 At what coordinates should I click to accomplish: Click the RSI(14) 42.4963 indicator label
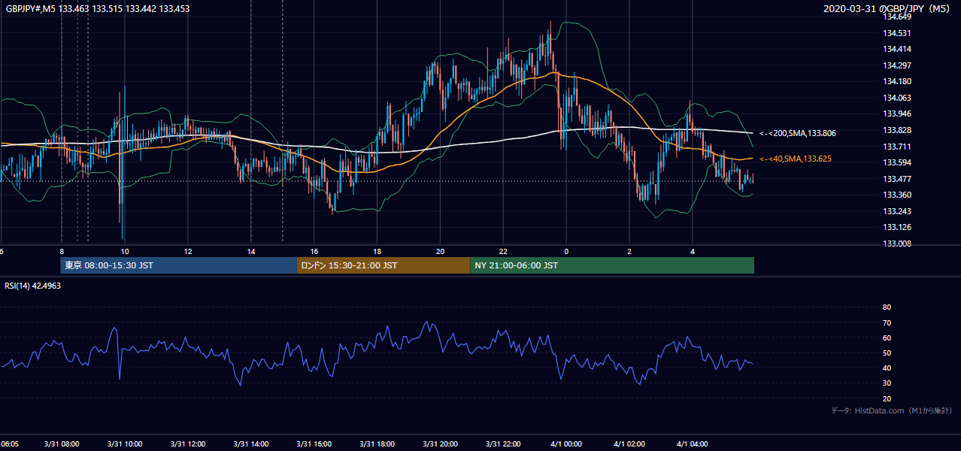(32, 286)
